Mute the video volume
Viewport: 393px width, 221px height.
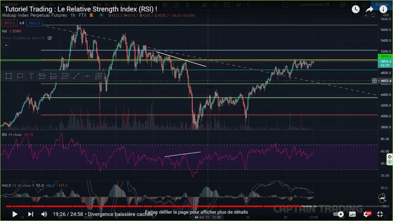(x=44, y=214)
